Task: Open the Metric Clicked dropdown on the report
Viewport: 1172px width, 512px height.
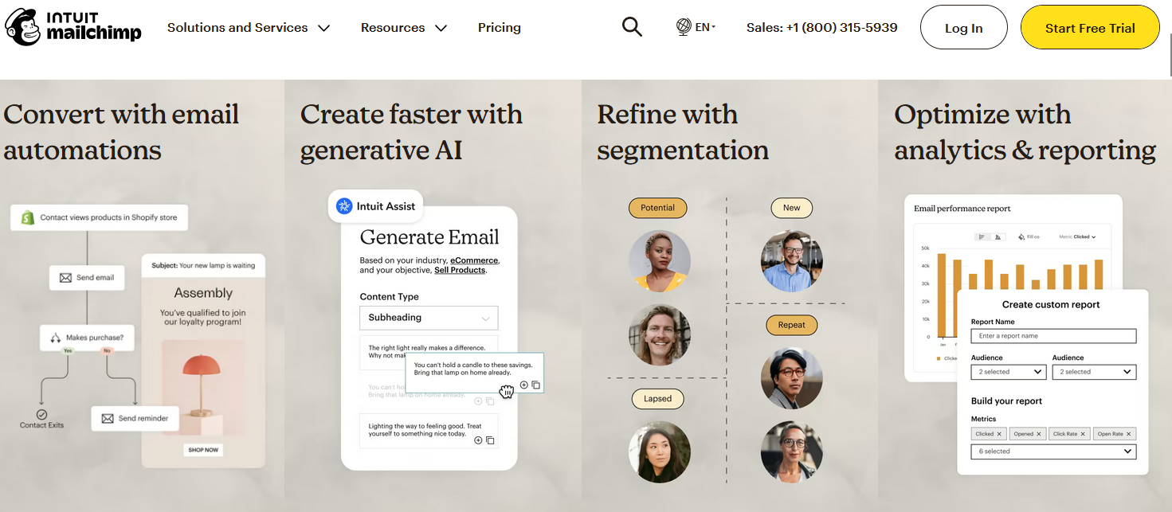Action: point(1080,236)
